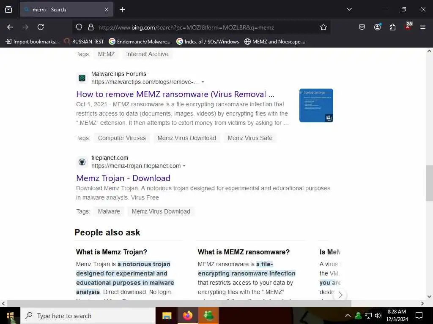Image resolution: width=433 pixels, height=324 pixels.
Task: Click the forward navigation arrow
Action: (x=25, y=27)
